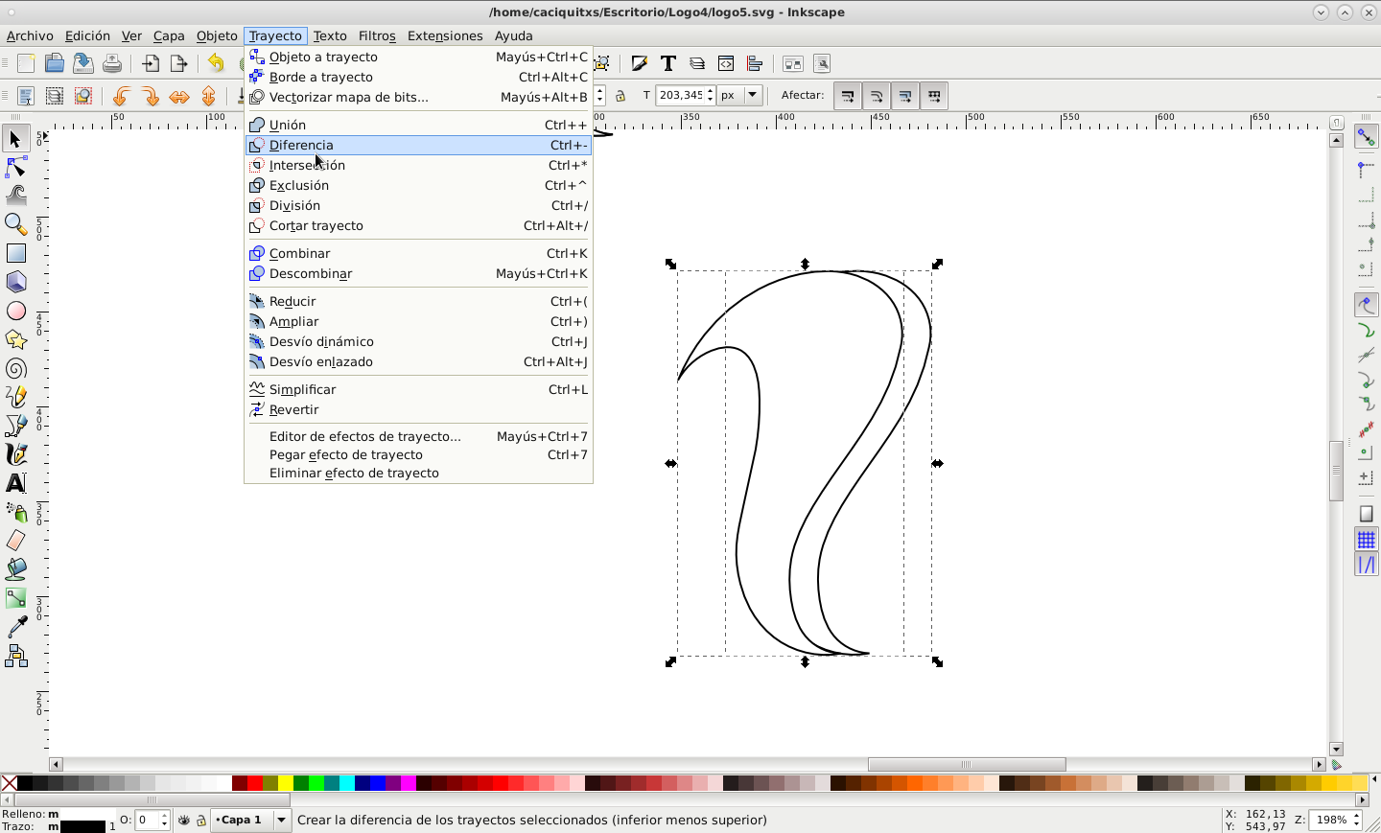
Task: Click the Undo arrow icon
Action: pos(216,64)
